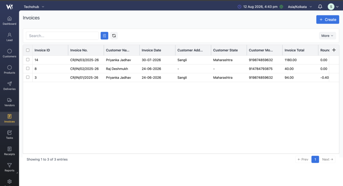Image resolution: width=343 pixels, height=186 pixels.
Task: Tick checkbox for invoice ID 8
Action: pyautogui.click(x=28, y=68)
